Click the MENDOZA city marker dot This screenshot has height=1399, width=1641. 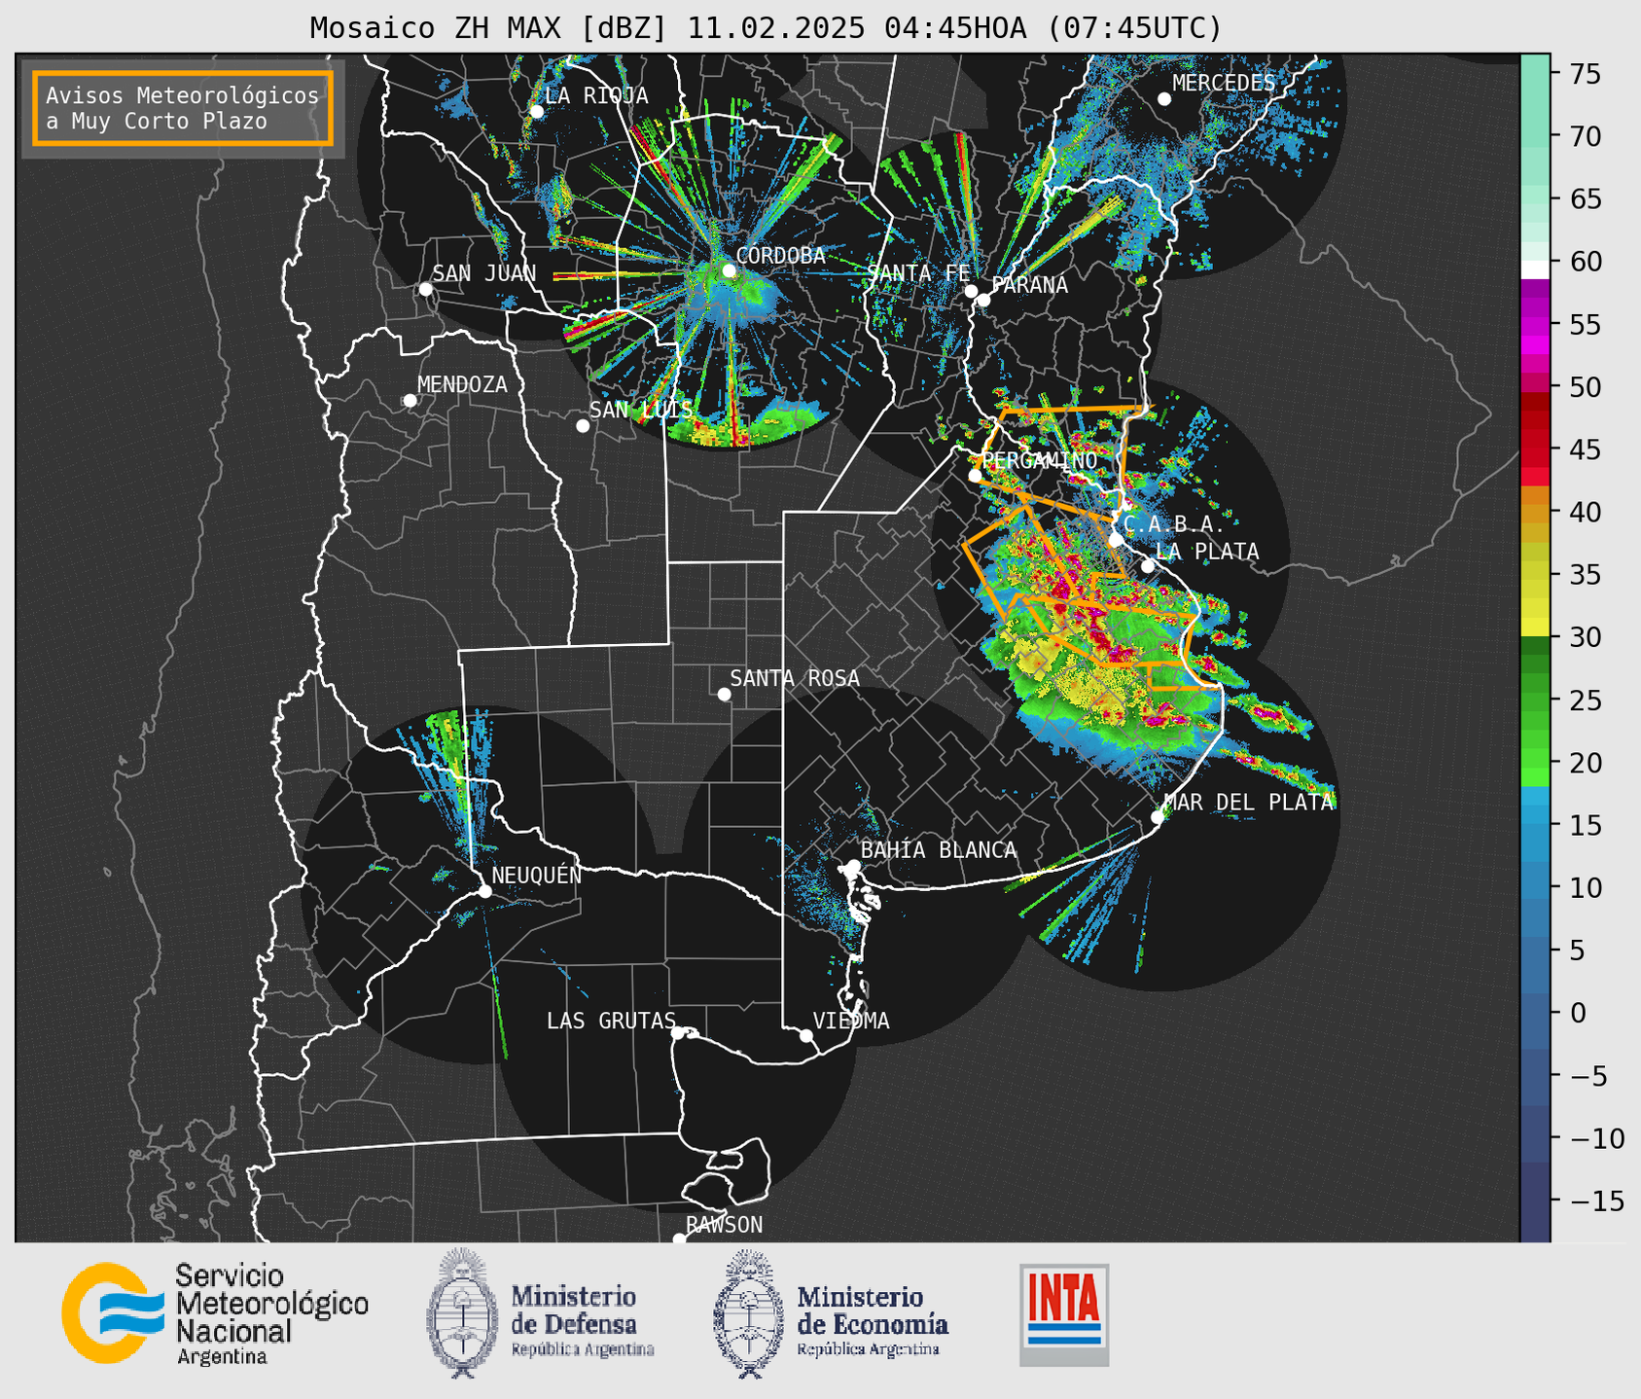pyautogui.click(x=410, y=401)
